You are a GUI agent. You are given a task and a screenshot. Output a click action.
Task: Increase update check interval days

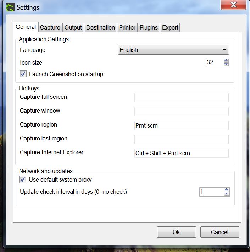point(227,190)
